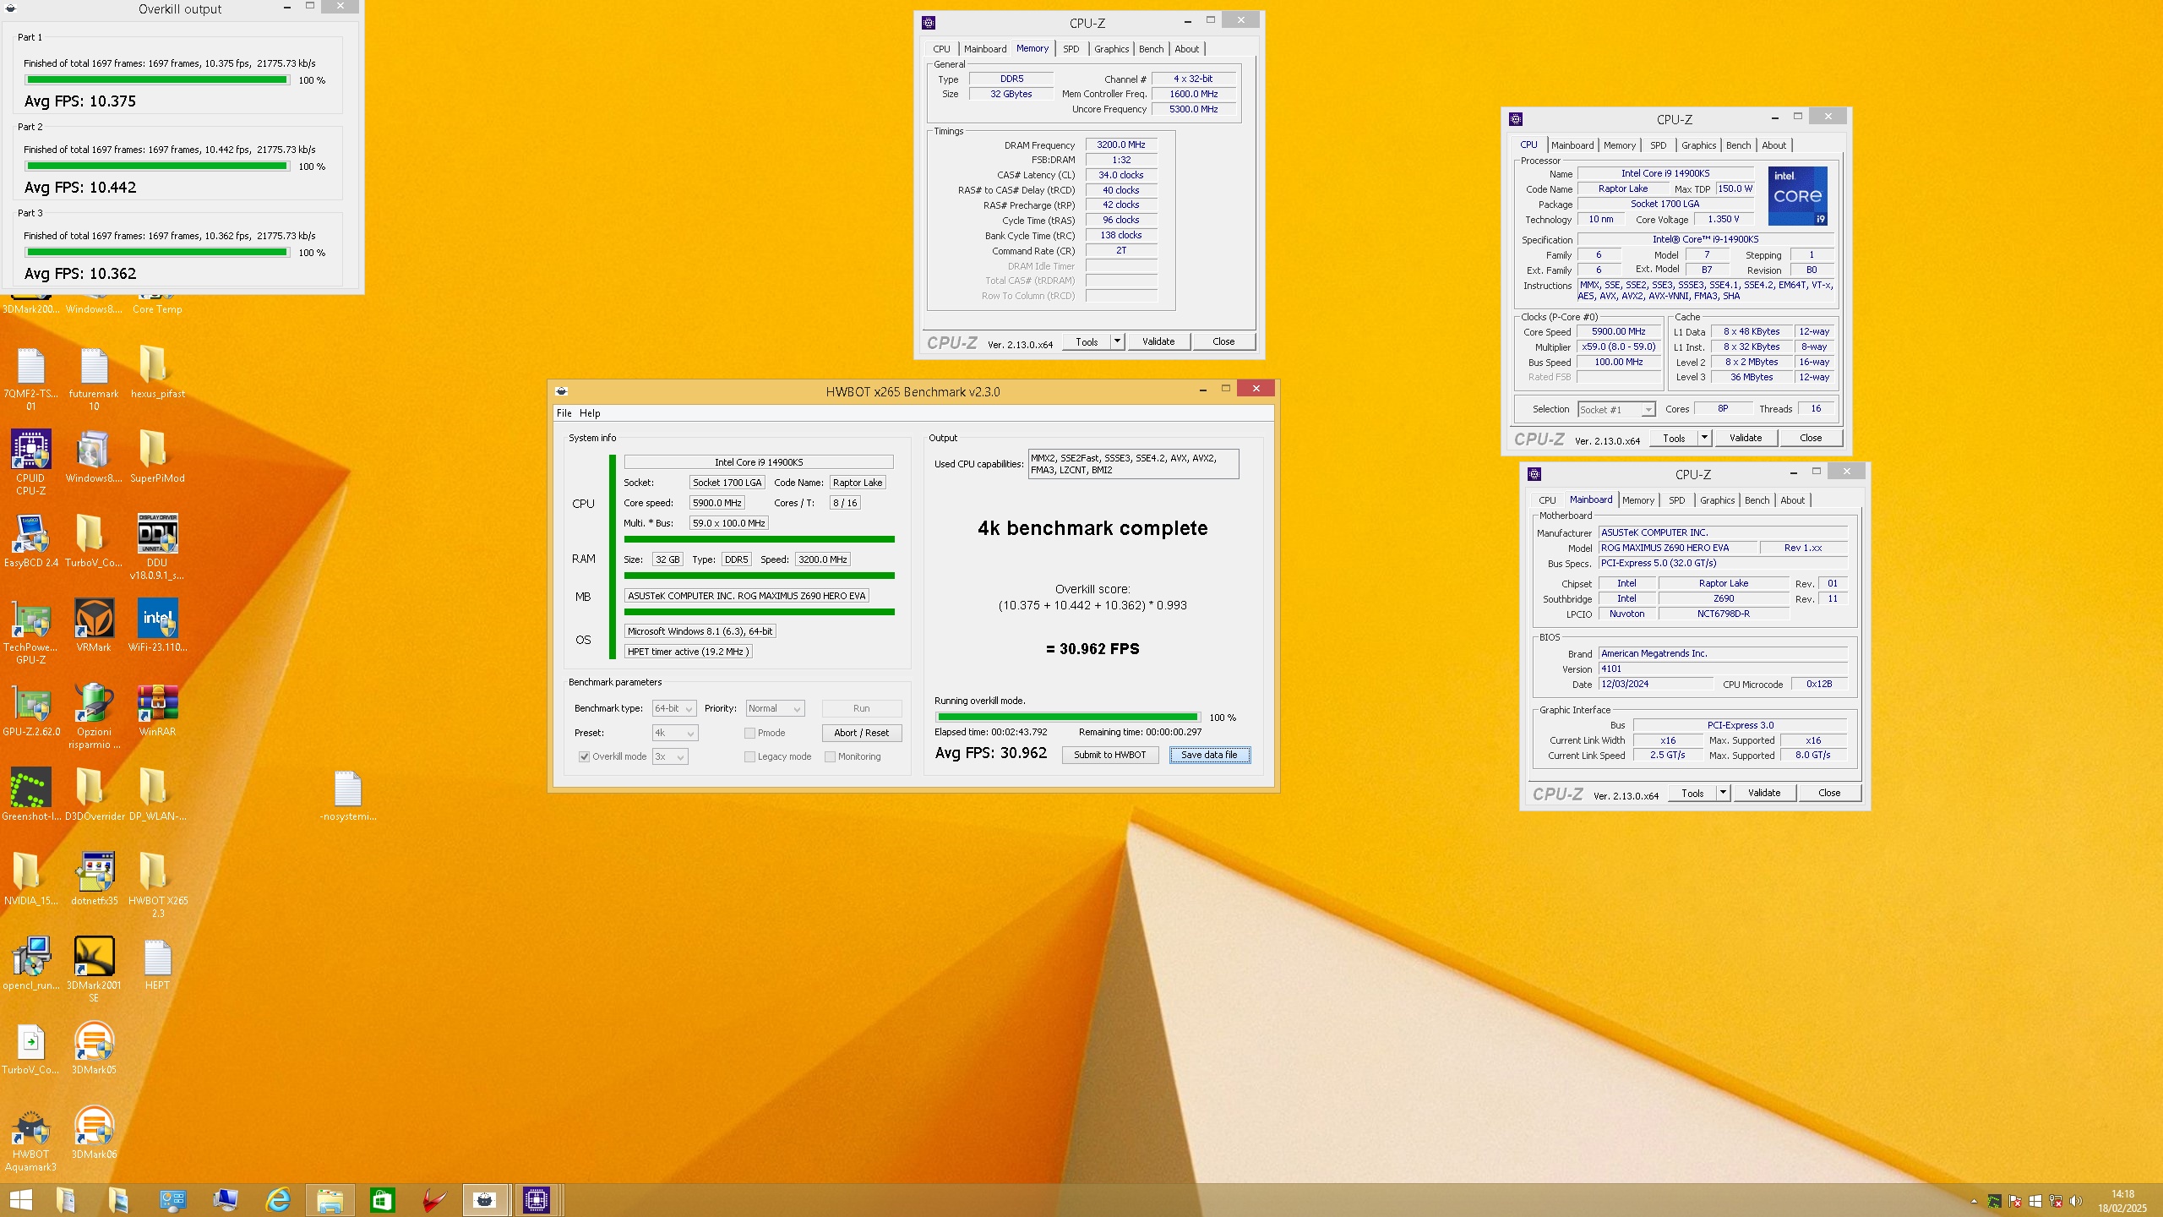Screen dimensions: 2163x1217
Task: Launch 3DMark05 from the desktop
Action: click(x=94, y=1048)
